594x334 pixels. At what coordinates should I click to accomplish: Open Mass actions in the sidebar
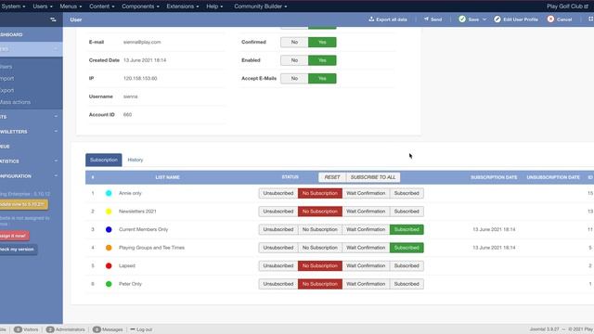15,102
